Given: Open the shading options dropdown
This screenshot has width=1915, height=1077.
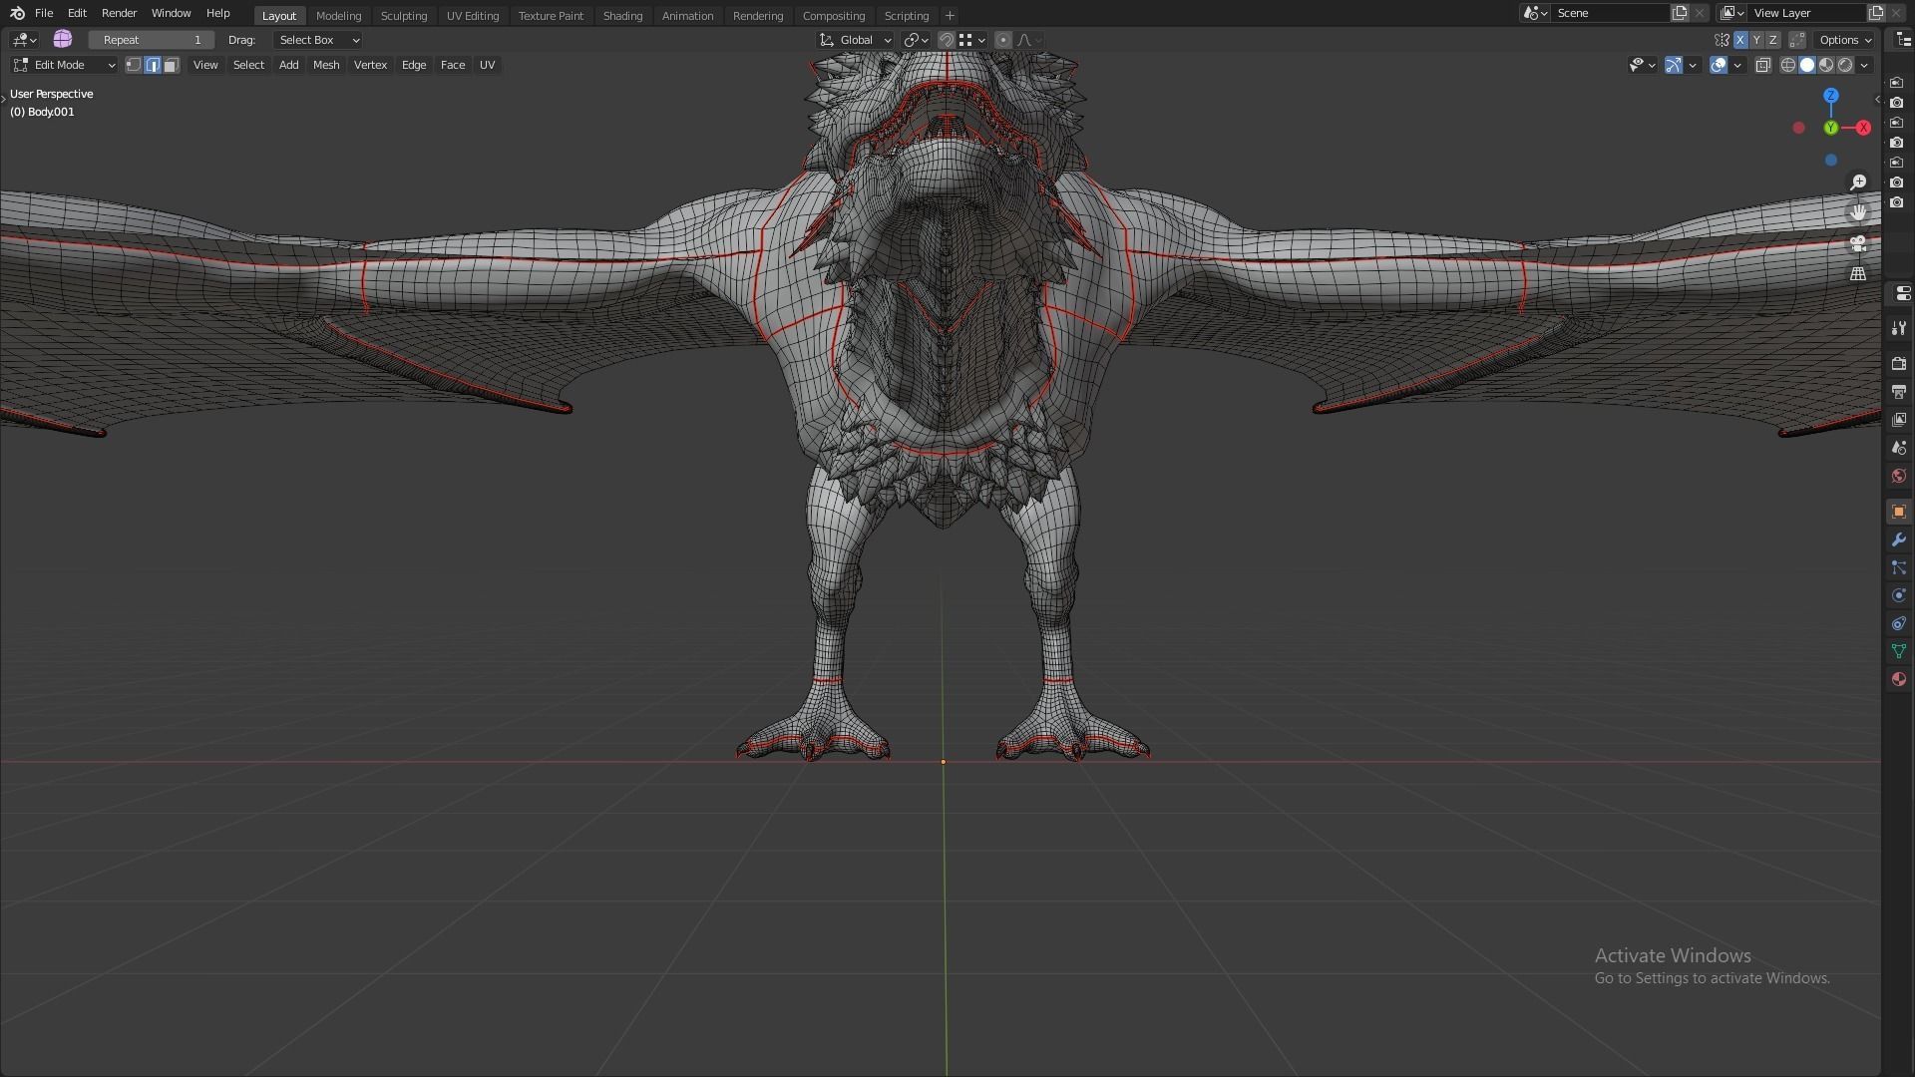Looking at the screenshot, I should point(1864,65).
